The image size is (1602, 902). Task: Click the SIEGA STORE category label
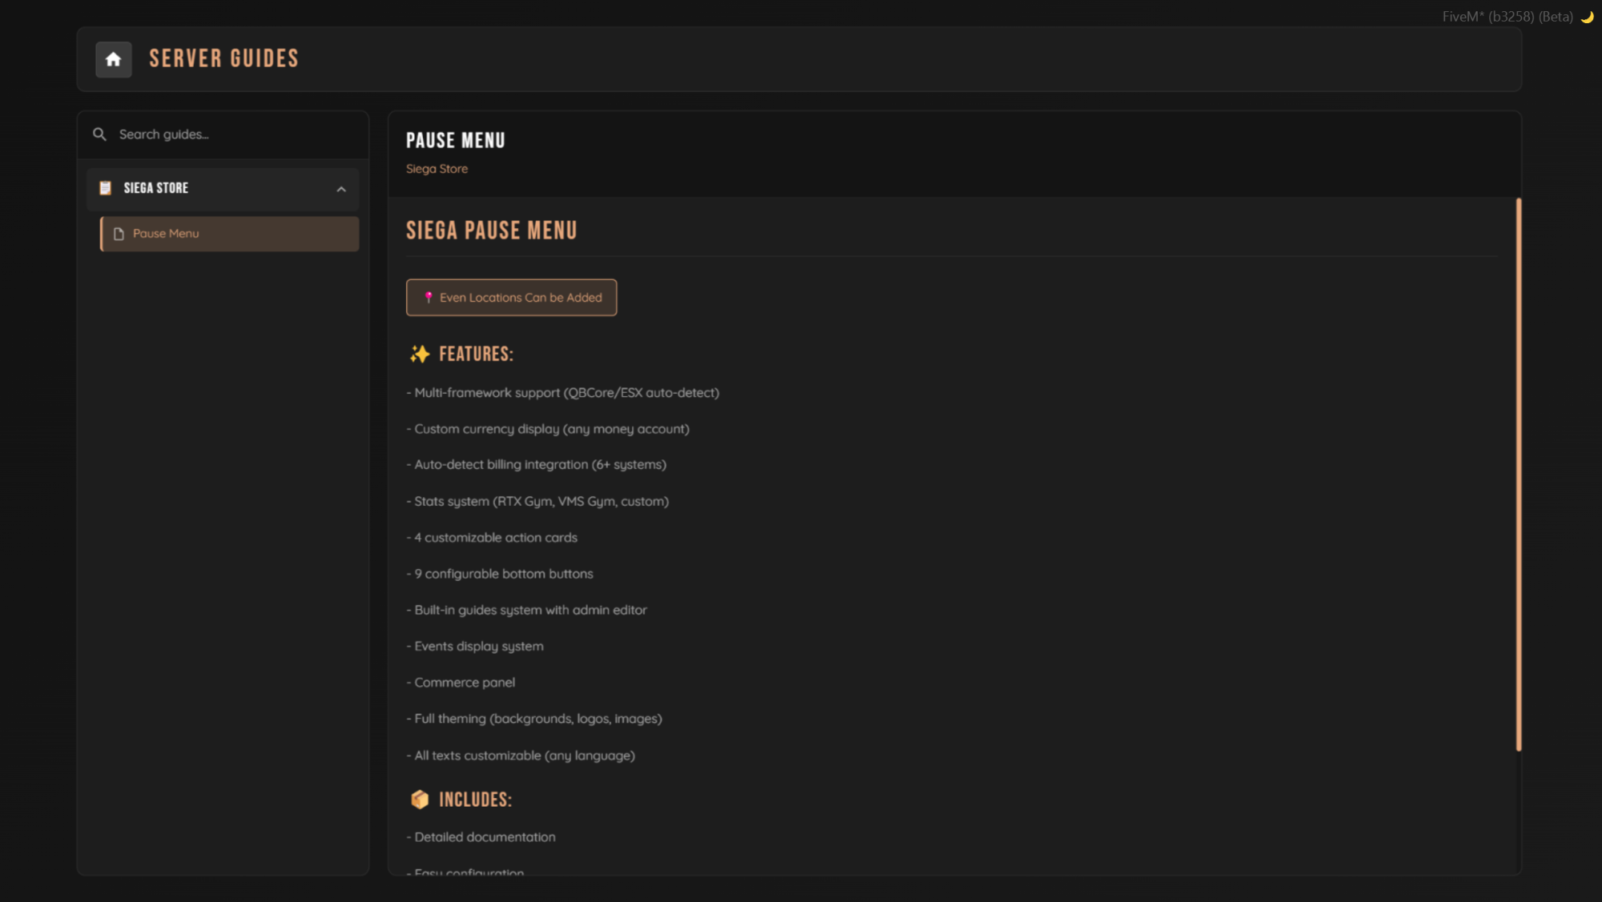(x=156, y=188)
